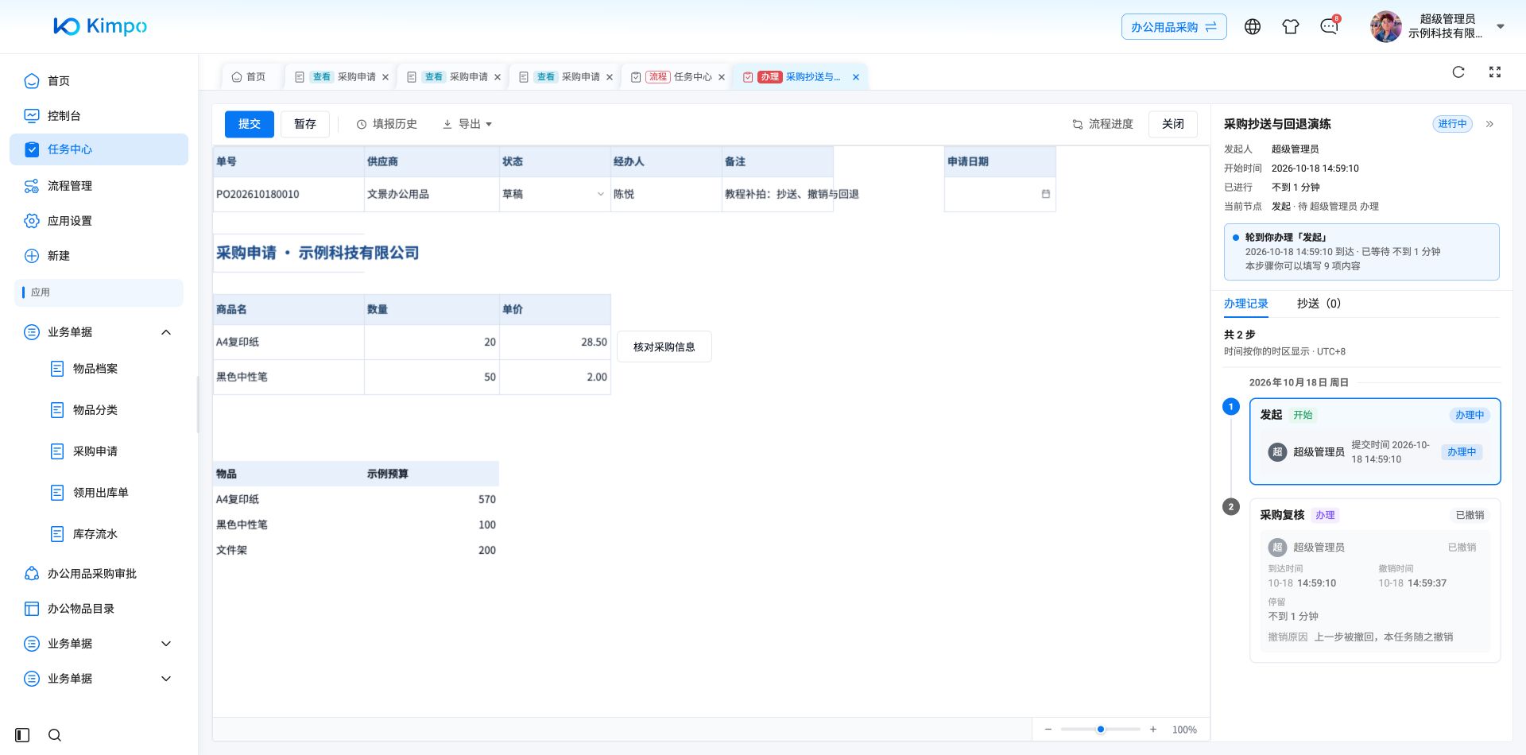Image resolution: width=1526 pixels, height=755 pixels.
Task: Select the 抄送 (0) tab
Action: click(1319, 304)
